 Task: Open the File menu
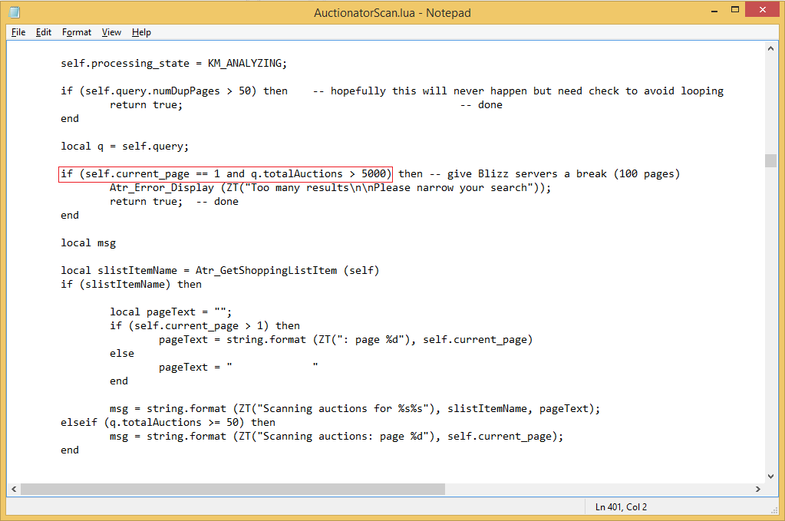coord(18,32)
